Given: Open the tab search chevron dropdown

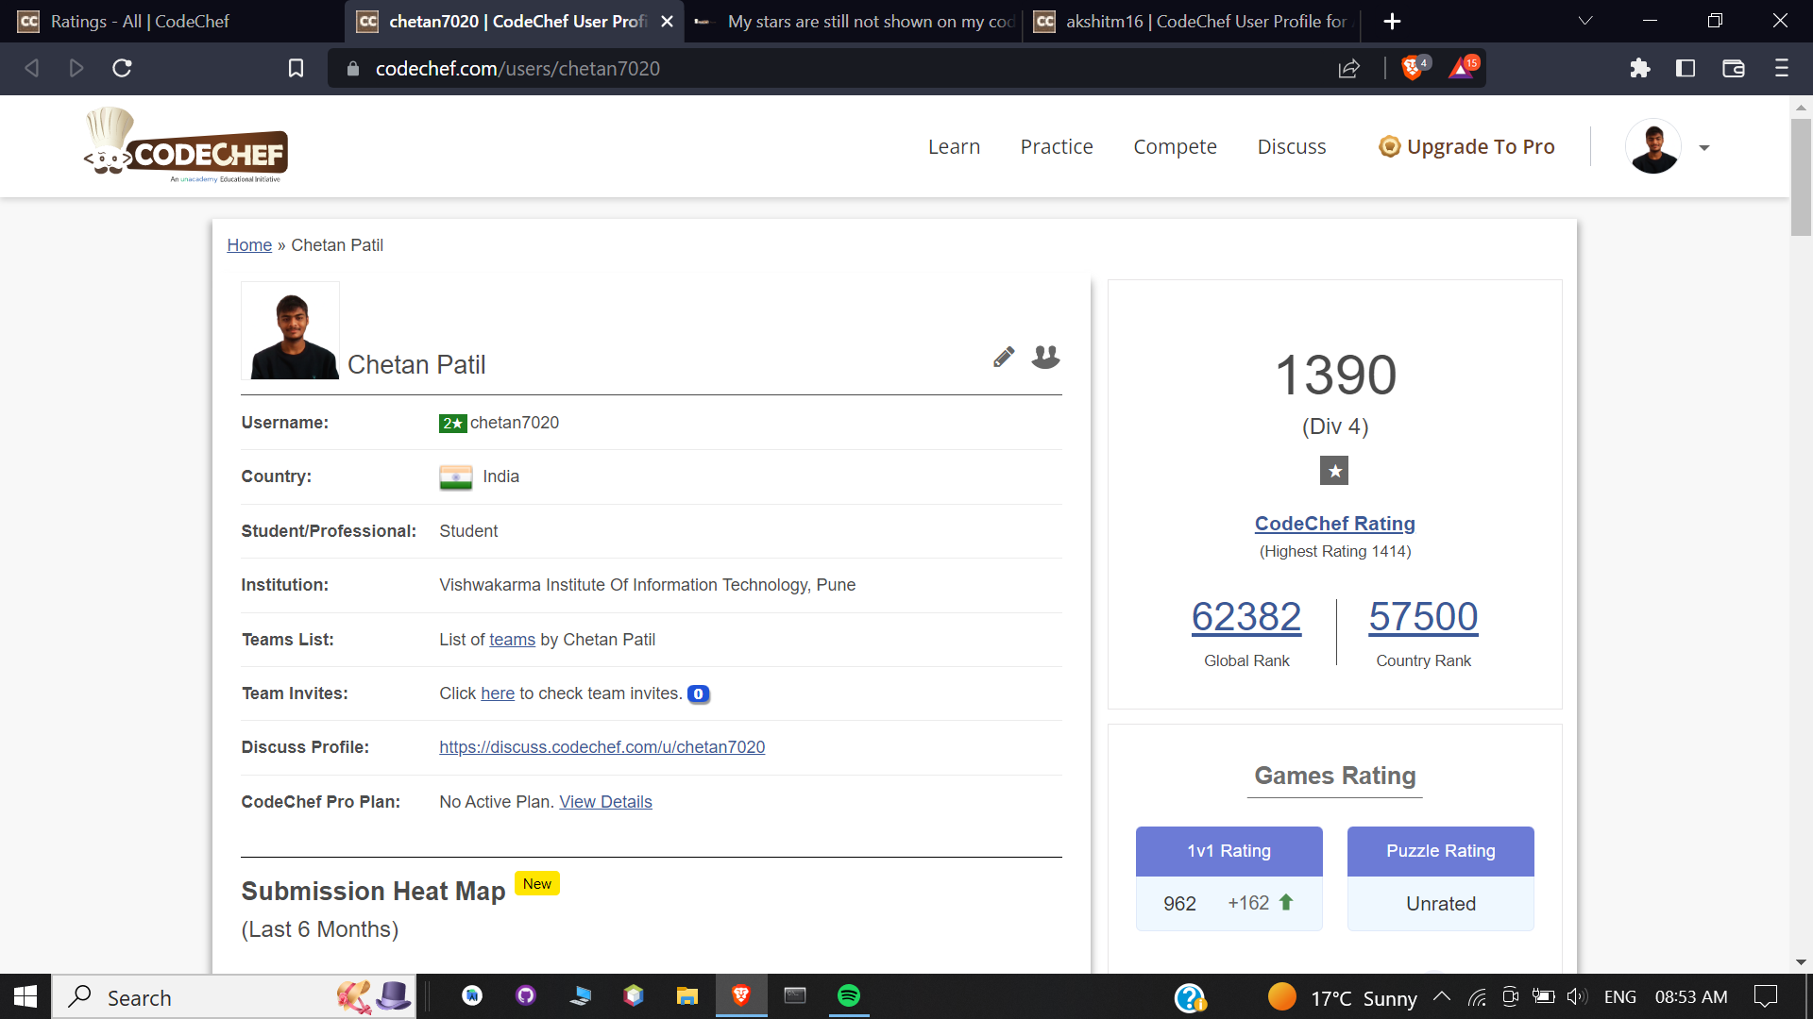Looking at the screenshot, I should tap(1585, 21).
